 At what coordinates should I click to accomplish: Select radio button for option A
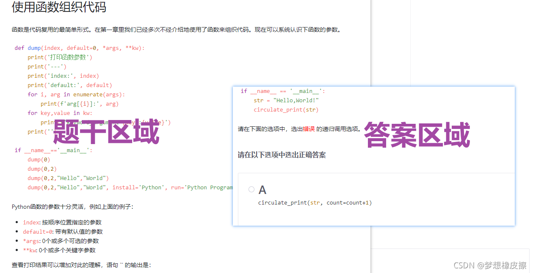tap(251, 189)
